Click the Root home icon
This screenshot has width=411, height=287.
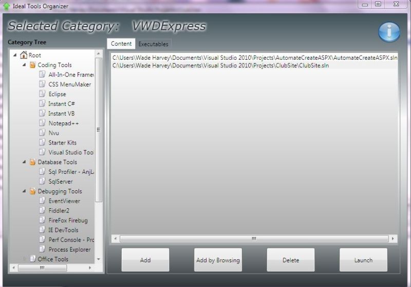[24, 55]
